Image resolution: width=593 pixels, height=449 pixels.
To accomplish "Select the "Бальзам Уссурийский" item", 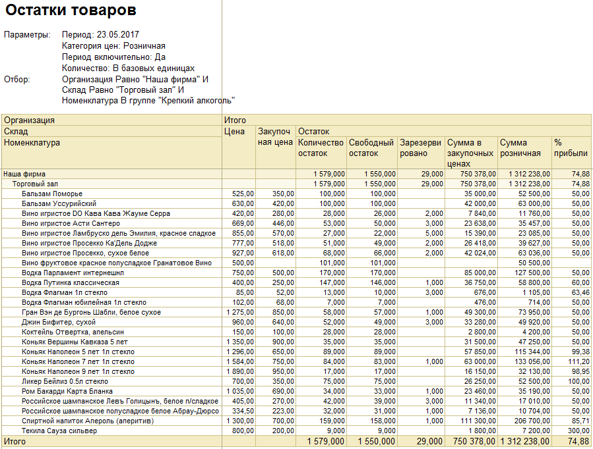I will pyautogui.click(x=59, y=203).
